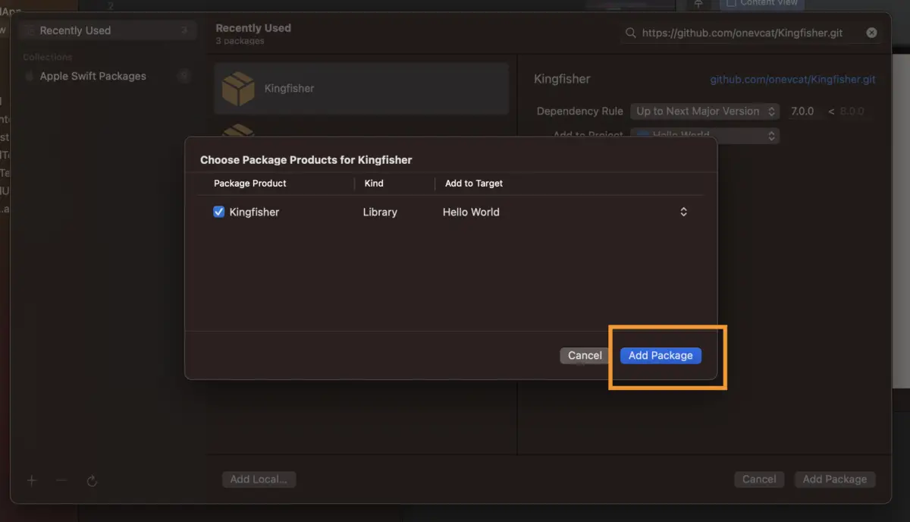Clear the package URL search field
This screenshot has height=522, width=910.
(x=871, y=33)
